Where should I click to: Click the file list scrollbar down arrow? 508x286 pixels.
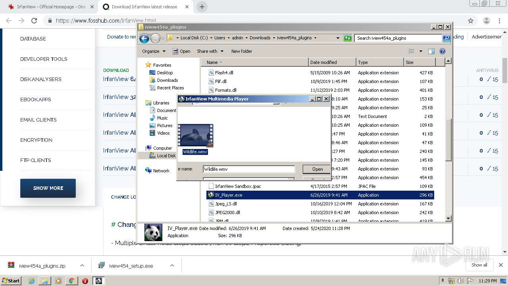(x=448, y=218)
